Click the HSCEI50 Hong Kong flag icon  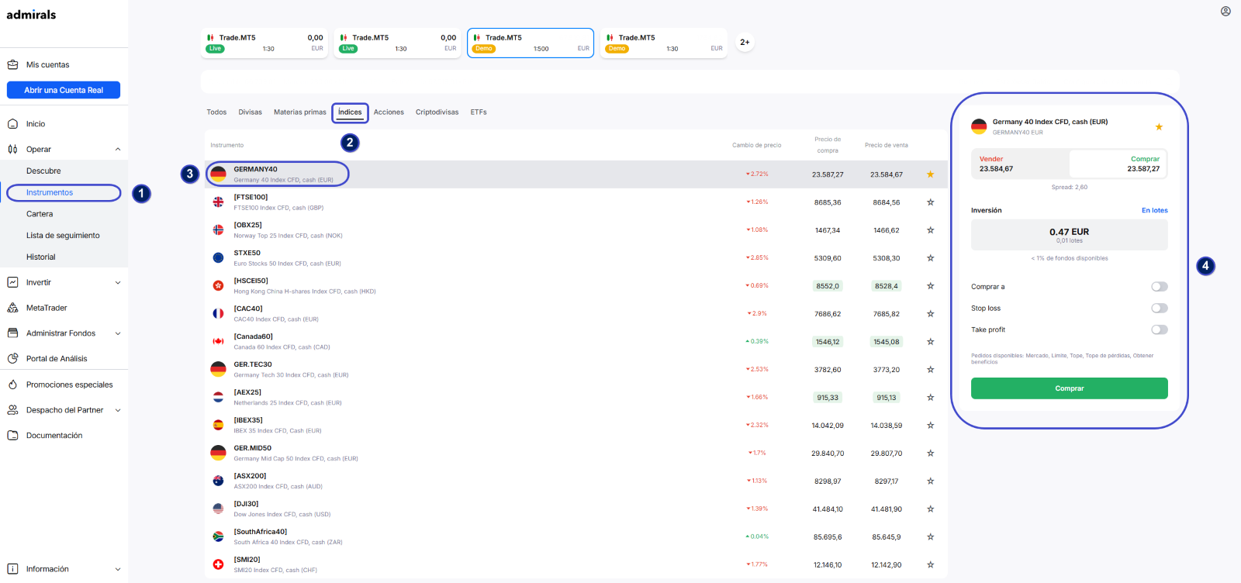pyautogui.click(x=218, y=286)
